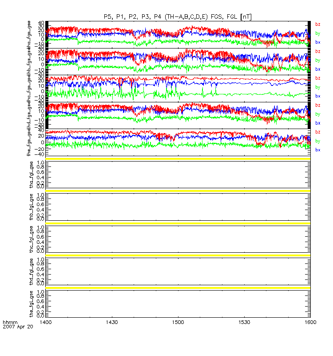The height and width of the screenshot is (356, 333).
Task: Click the yellow bar above the thb_fgl_gse panel
Action: pos(178,191)
